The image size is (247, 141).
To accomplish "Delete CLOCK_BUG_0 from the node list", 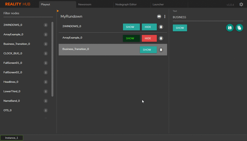I will point(46,54).
